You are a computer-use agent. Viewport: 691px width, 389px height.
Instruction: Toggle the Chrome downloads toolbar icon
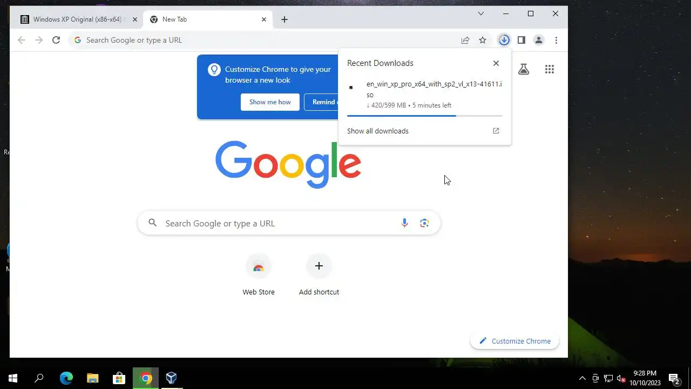[x=504, y=40]
